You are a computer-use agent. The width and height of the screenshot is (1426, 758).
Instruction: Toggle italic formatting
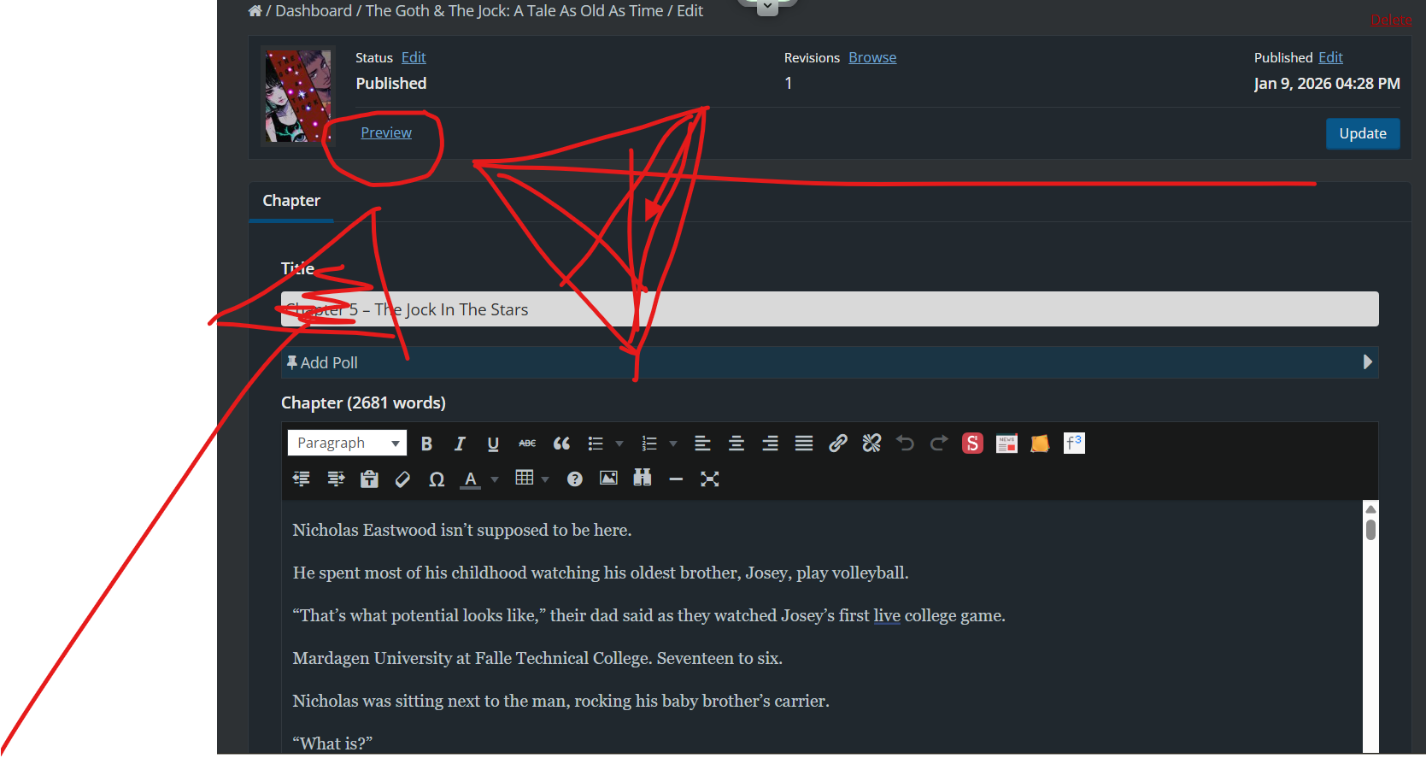click(x=460, y=444)
